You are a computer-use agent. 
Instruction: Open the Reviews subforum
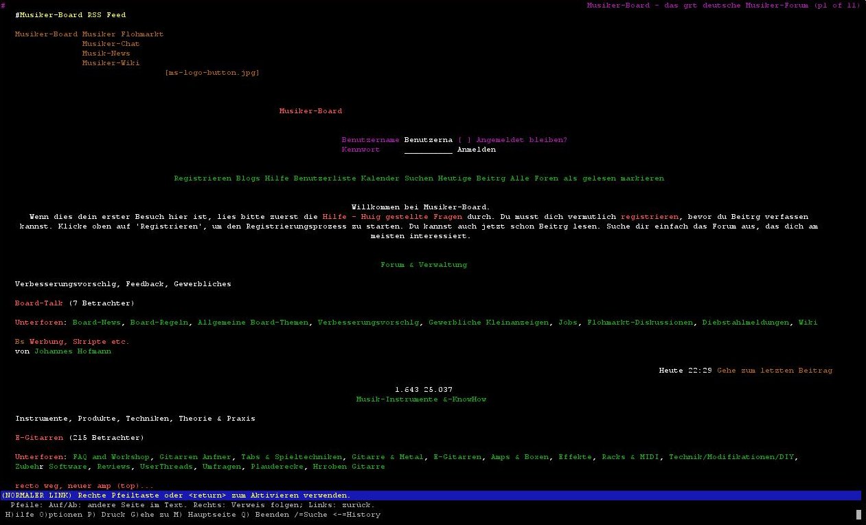pyautogui.click(x=113, y=467)
